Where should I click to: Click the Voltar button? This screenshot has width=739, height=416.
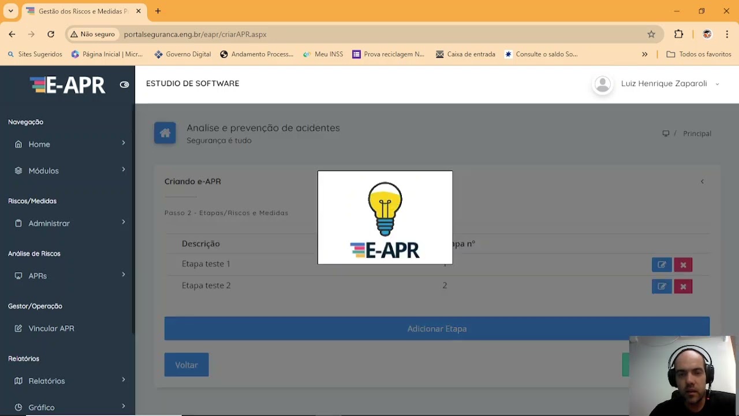click(186, 365)
